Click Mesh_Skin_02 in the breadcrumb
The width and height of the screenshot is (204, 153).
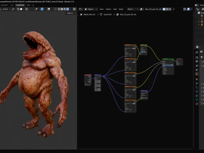coord(89,14)
